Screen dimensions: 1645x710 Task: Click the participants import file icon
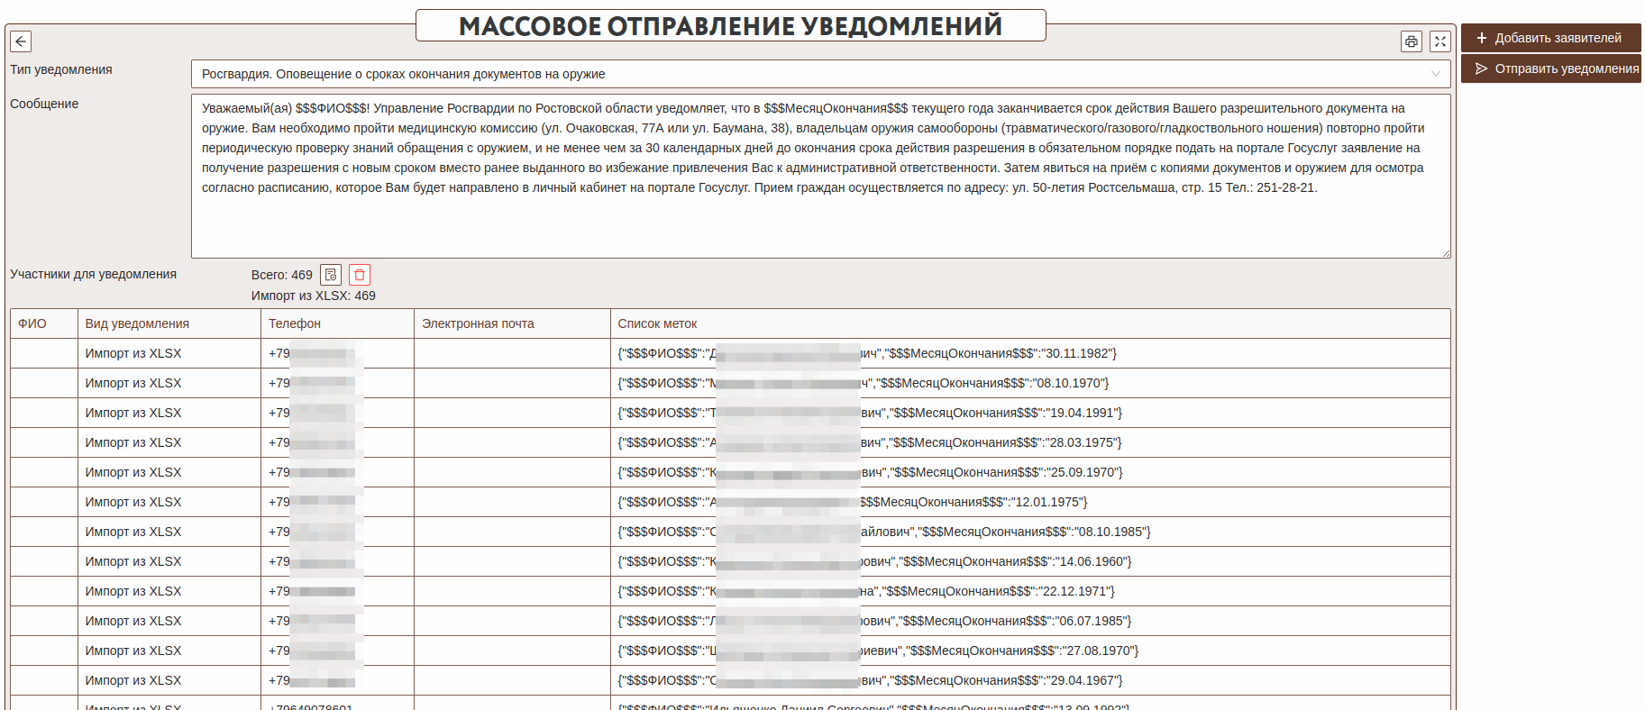[x=331, y=275]
